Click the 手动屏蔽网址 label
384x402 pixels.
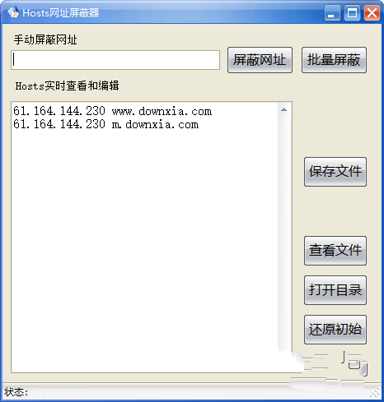[x=45, y=39]
